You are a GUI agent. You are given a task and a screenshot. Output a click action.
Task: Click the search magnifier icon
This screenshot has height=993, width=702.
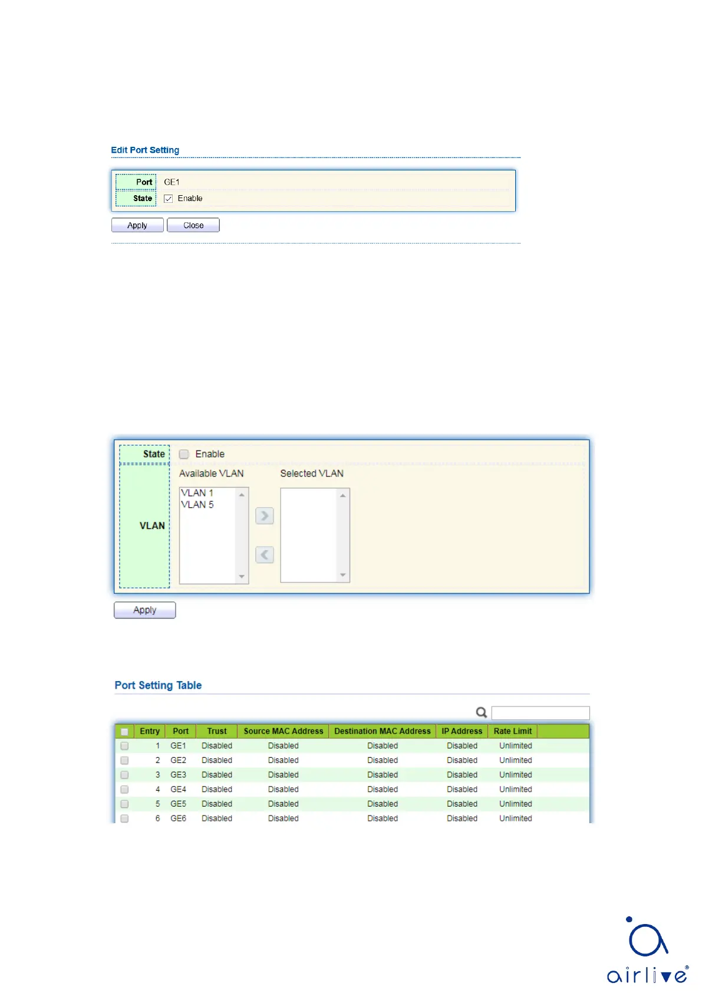[x=481, y=712]
